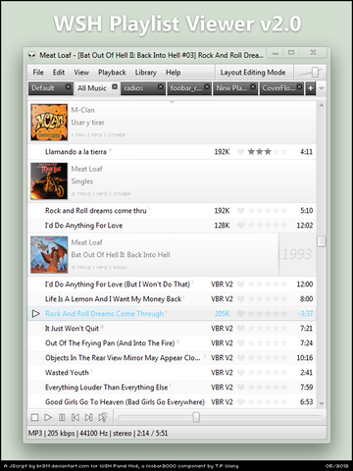Skip to the previous track
Screen dimensions: 353x471
(x=76, y=417)
